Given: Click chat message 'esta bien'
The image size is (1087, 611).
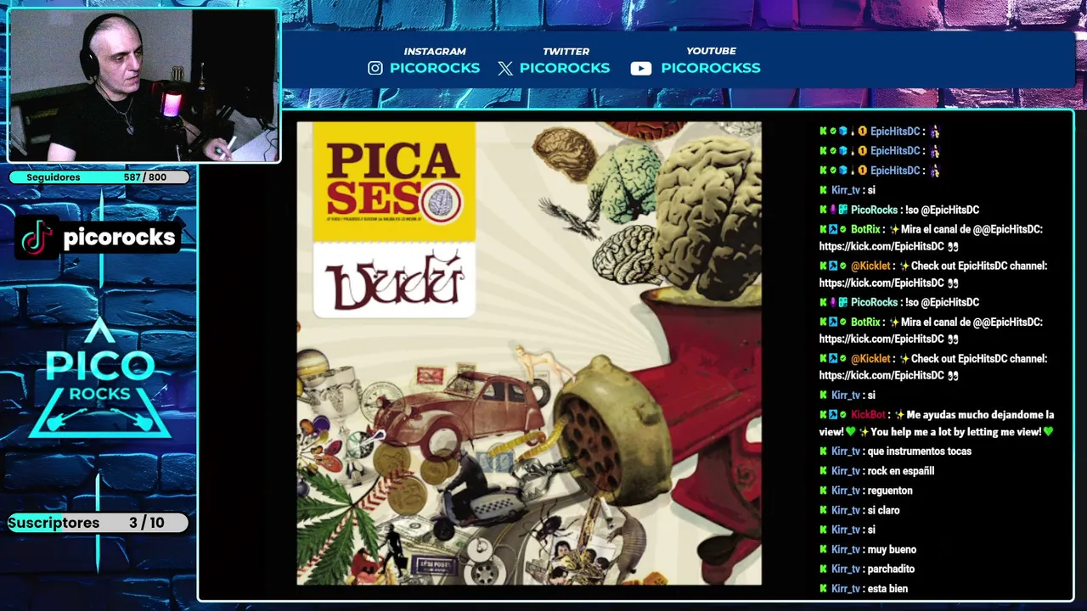Looking at the screenshot, I should point(887,589).
